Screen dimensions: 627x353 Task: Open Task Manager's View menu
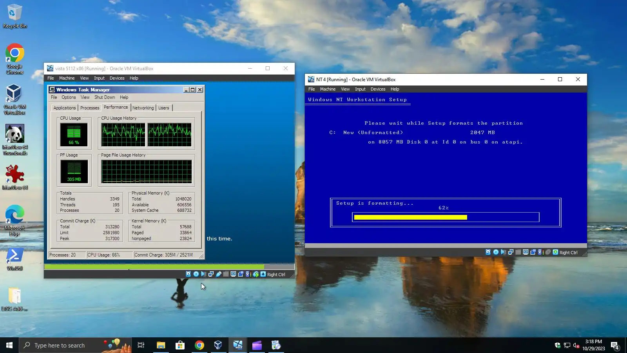coord(85,97)
